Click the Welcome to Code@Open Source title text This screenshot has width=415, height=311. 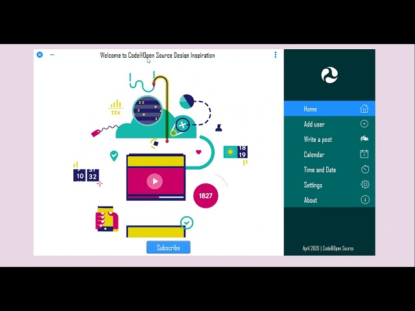[x=158, y=55]
